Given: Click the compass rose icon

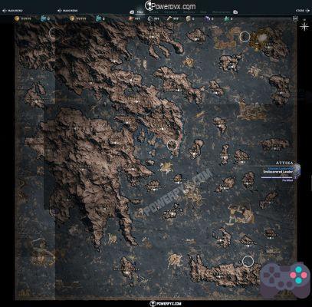Looking at the screenshot, I should tap(304, 26).
